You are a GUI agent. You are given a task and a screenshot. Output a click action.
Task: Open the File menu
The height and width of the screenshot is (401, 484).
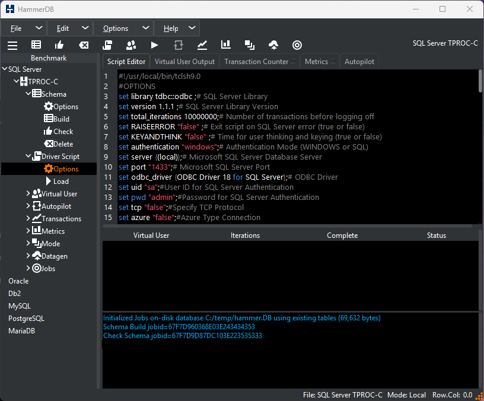click(24, 28)
